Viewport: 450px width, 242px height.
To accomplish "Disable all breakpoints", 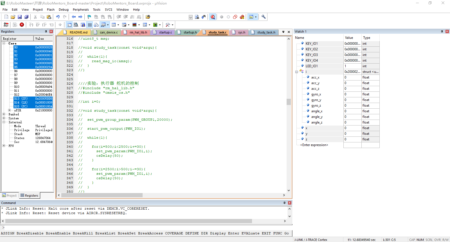I will [235, 17].
